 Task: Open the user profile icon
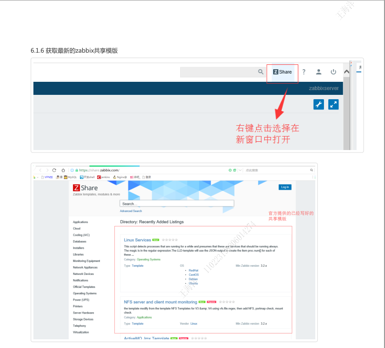click(x=319, y=72)
